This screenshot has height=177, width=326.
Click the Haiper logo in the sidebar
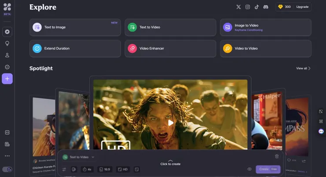click(x=7, y=7)
